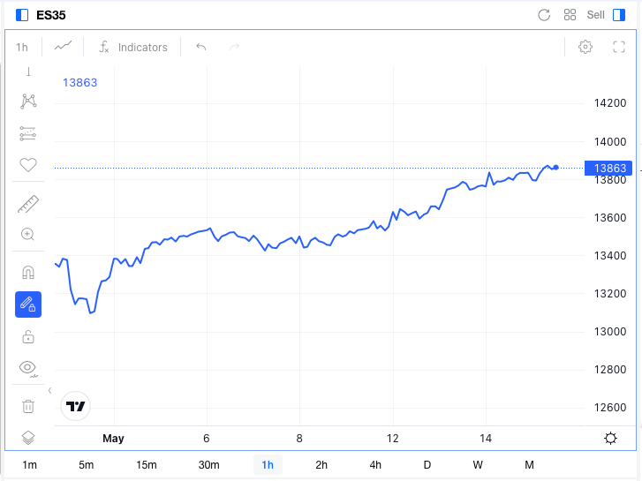The height and width of the screenshot is (481, 642).
Task: Select the pattern drawing tool
Action: click(x=28, y=101)
